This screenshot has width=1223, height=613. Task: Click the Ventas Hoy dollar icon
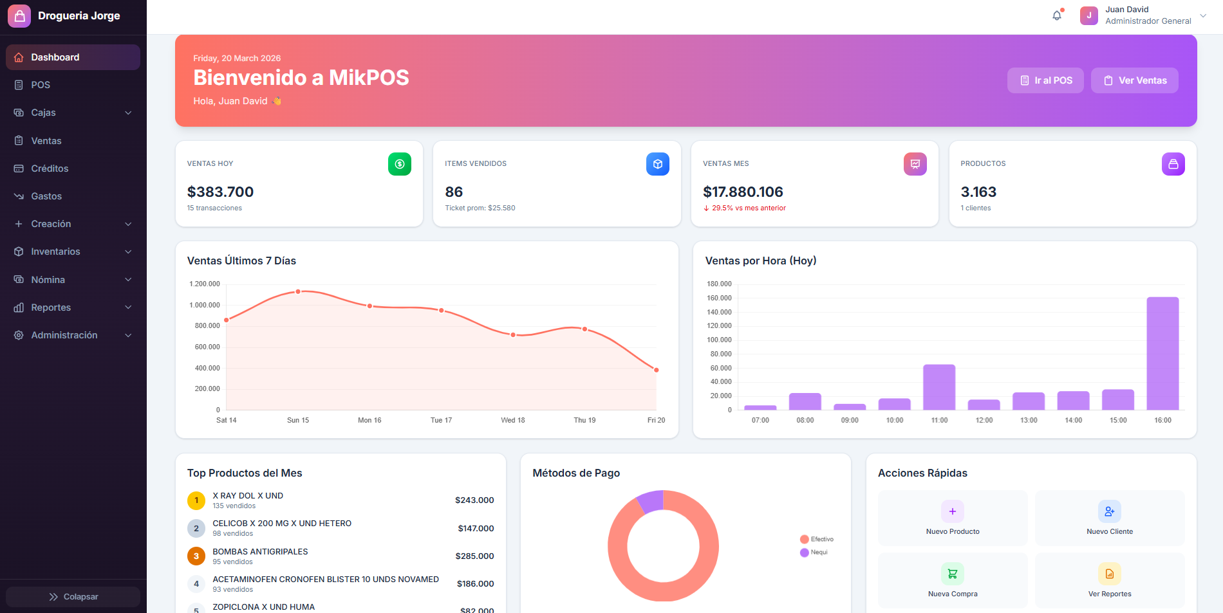[x=400, y=164]
